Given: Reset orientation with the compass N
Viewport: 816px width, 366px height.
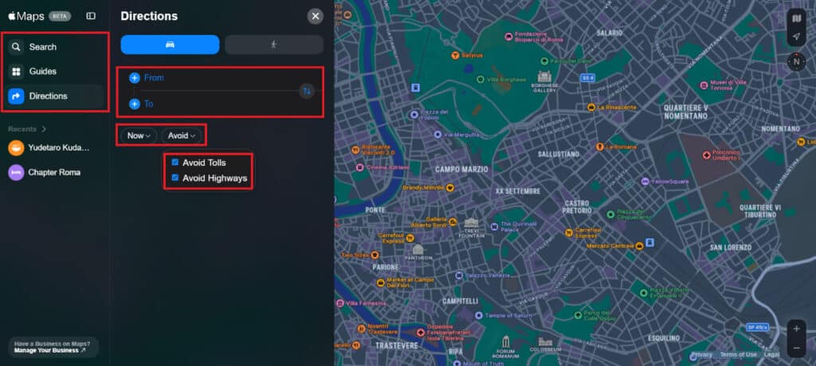Looking at the screenshot, I should [796, 61].
